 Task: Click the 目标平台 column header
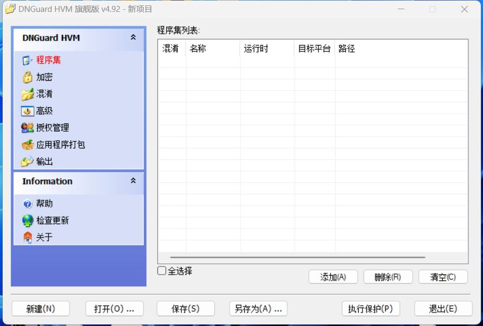[315, 49]
